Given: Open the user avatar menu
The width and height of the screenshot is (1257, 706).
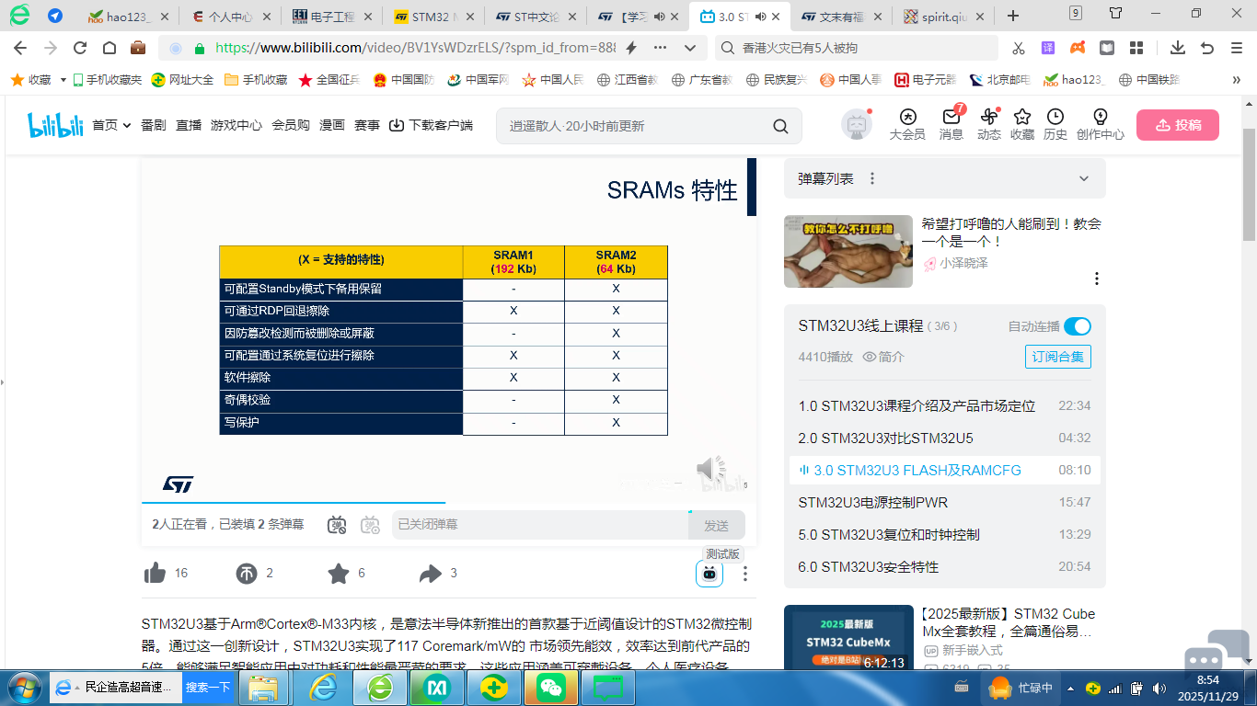Looking at the screenshot, I should (x=857, y=125).
